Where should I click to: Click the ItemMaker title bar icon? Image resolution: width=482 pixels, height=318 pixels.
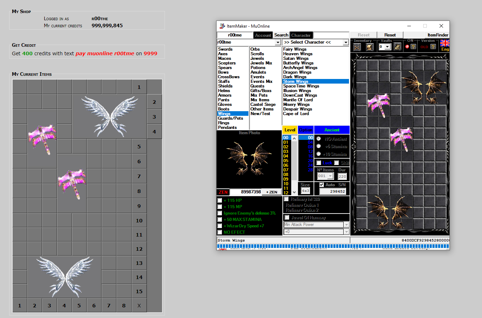pyautogui.click(x=222, y=26)
